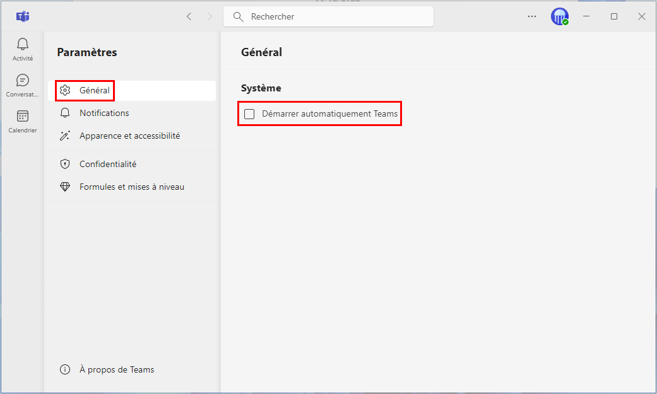This screenshot has height=394, width=657.
Task: Click the Notifications bell icon in settings
Action: coord(65,113)
